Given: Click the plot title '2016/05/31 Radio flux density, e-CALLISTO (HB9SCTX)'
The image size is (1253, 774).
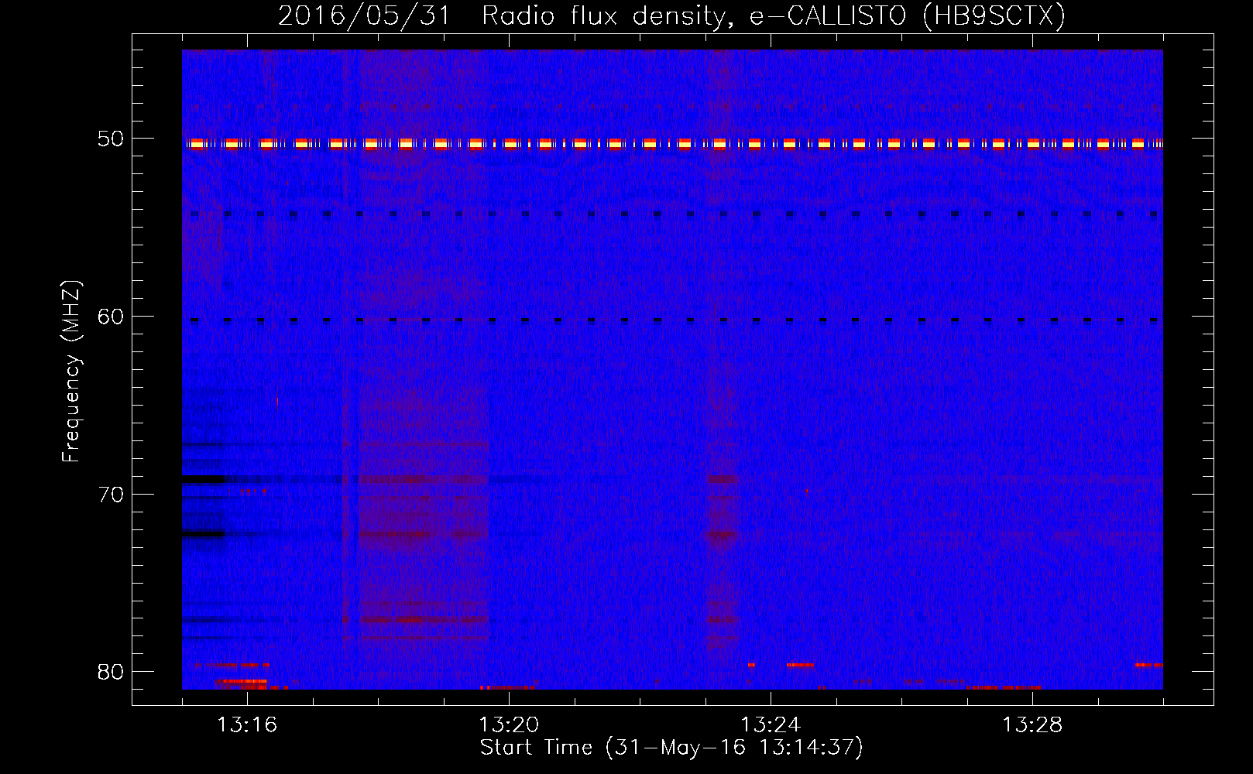Looking at the screenshot, I should [x=671, y=15].
